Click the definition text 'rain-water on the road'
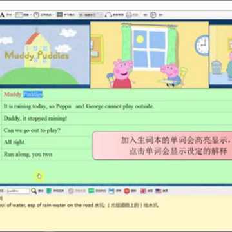Image resolution: width=232 pixels, height=232 pixels. 68,205
